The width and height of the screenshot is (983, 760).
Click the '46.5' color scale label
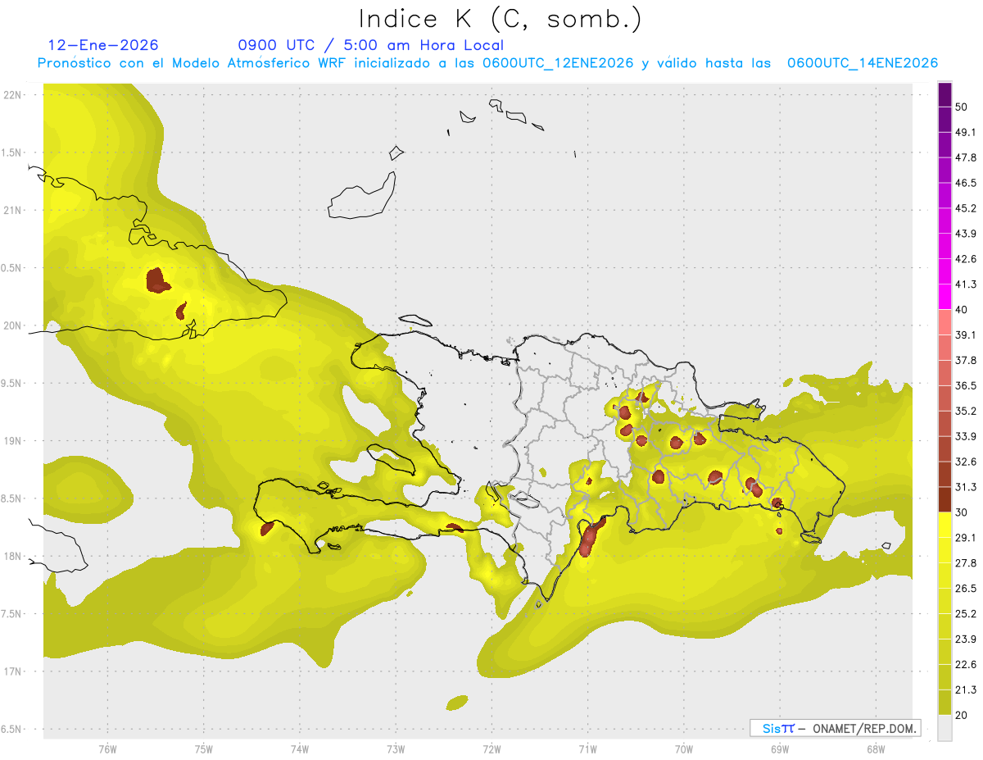966,183
